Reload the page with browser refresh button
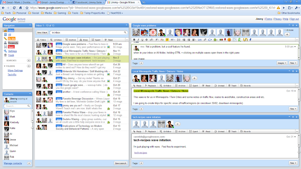Viewport: 301px width, 169px height. pyautogui.click(x=14, y=8)
